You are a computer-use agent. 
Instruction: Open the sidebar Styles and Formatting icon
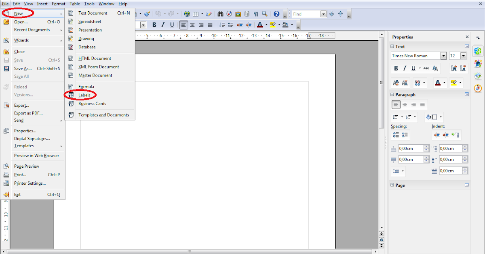(x=478, y=64)
